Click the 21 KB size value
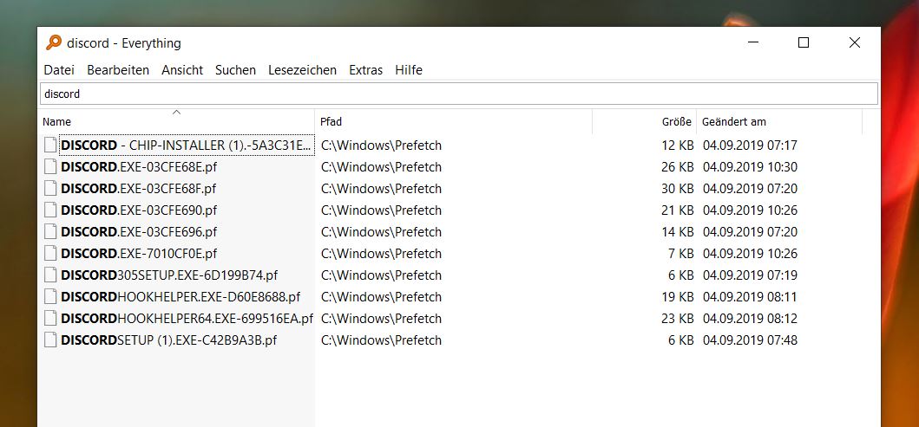This screenshot has width=919, height=427. pyautogui.click(x=678, y=210)
